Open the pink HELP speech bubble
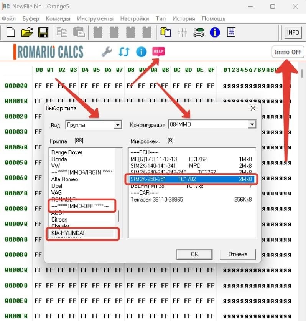Viewport: 306px width, 321px height. 158,51
